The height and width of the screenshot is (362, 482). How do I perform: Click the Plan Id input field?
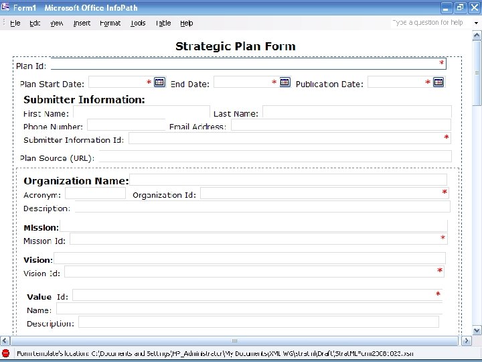pyautogui.click(x=248, y=64)
